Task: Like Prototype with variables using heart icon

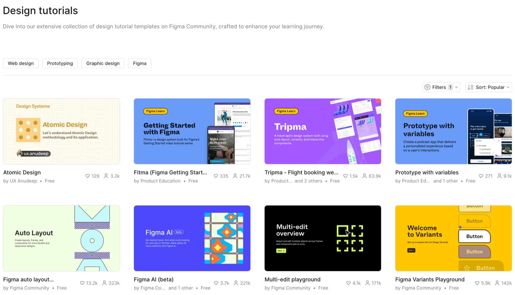Action: (481, 176)
